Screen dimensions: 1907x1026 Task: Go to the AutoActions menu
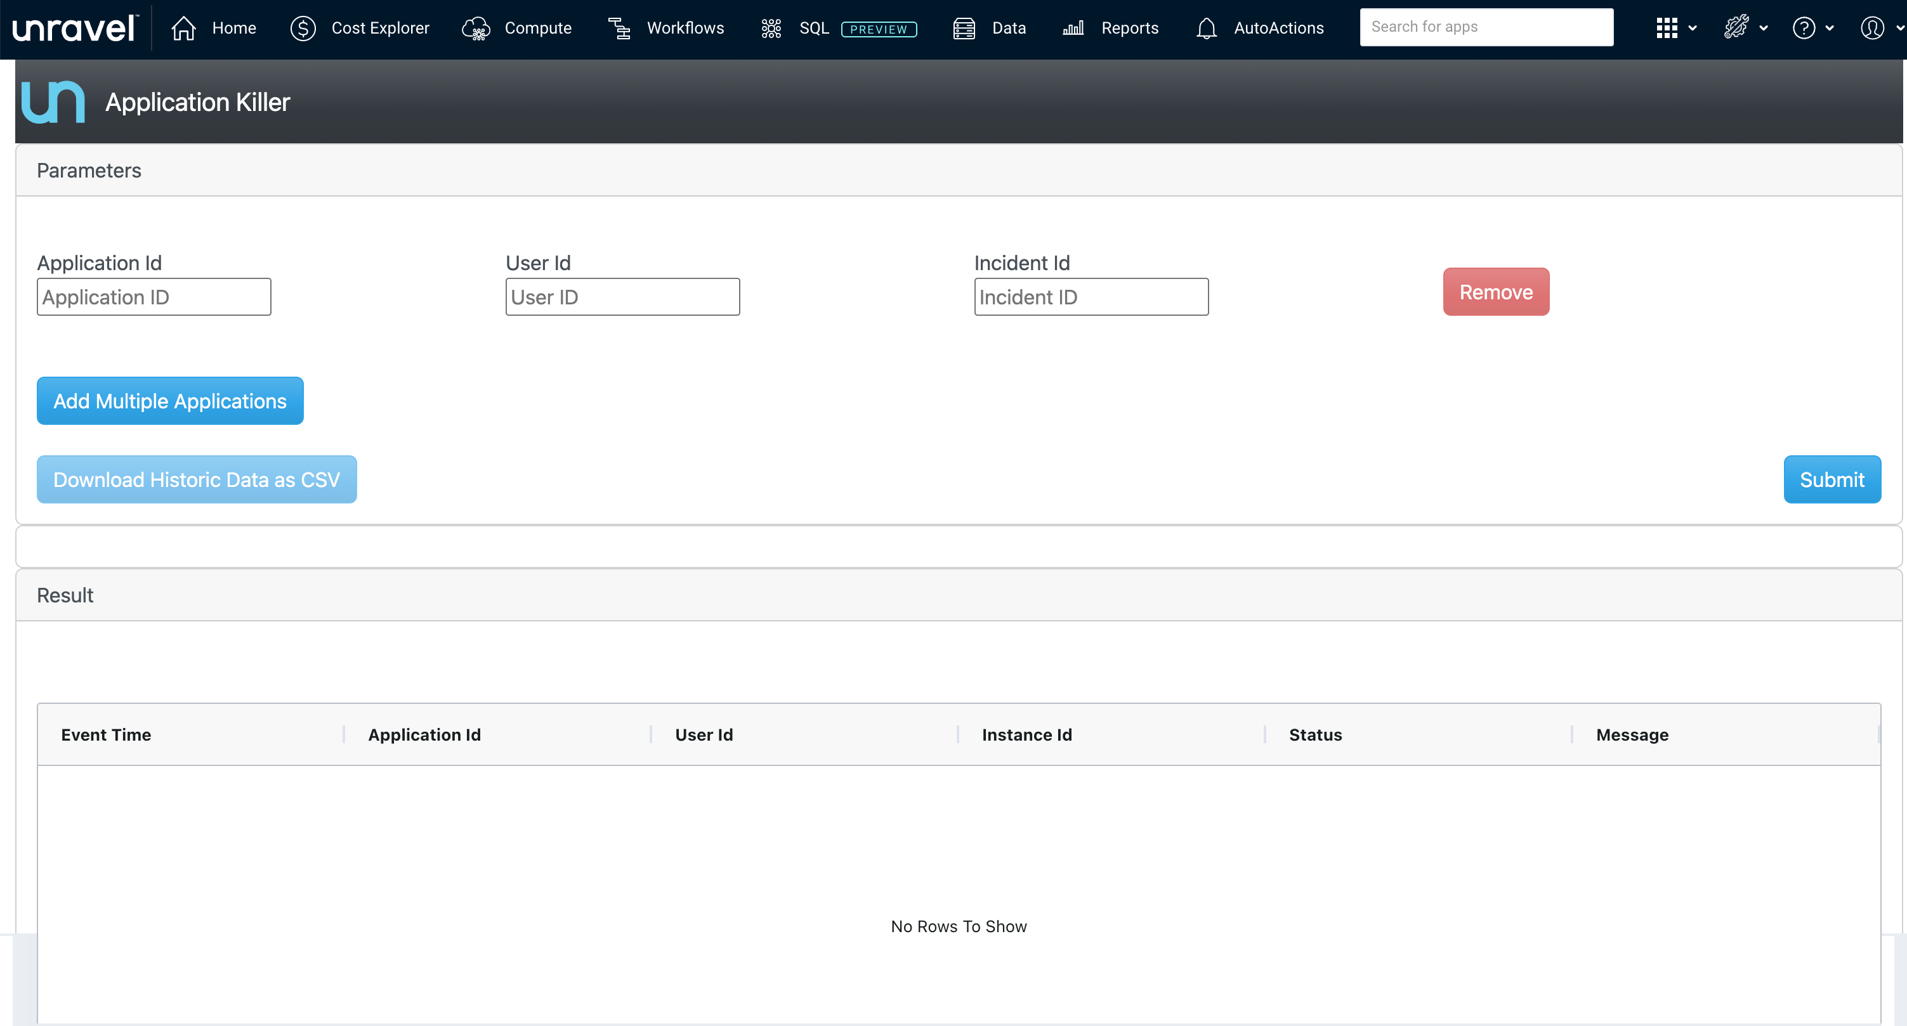tap(1278, 28)
